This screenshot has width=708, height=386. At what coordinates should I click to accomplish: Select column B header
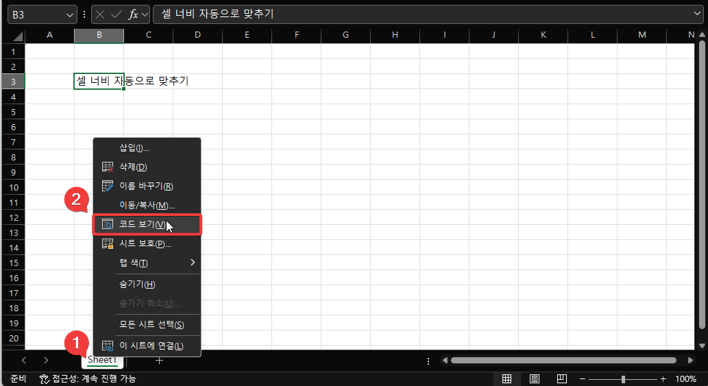(x=99, y=35)
